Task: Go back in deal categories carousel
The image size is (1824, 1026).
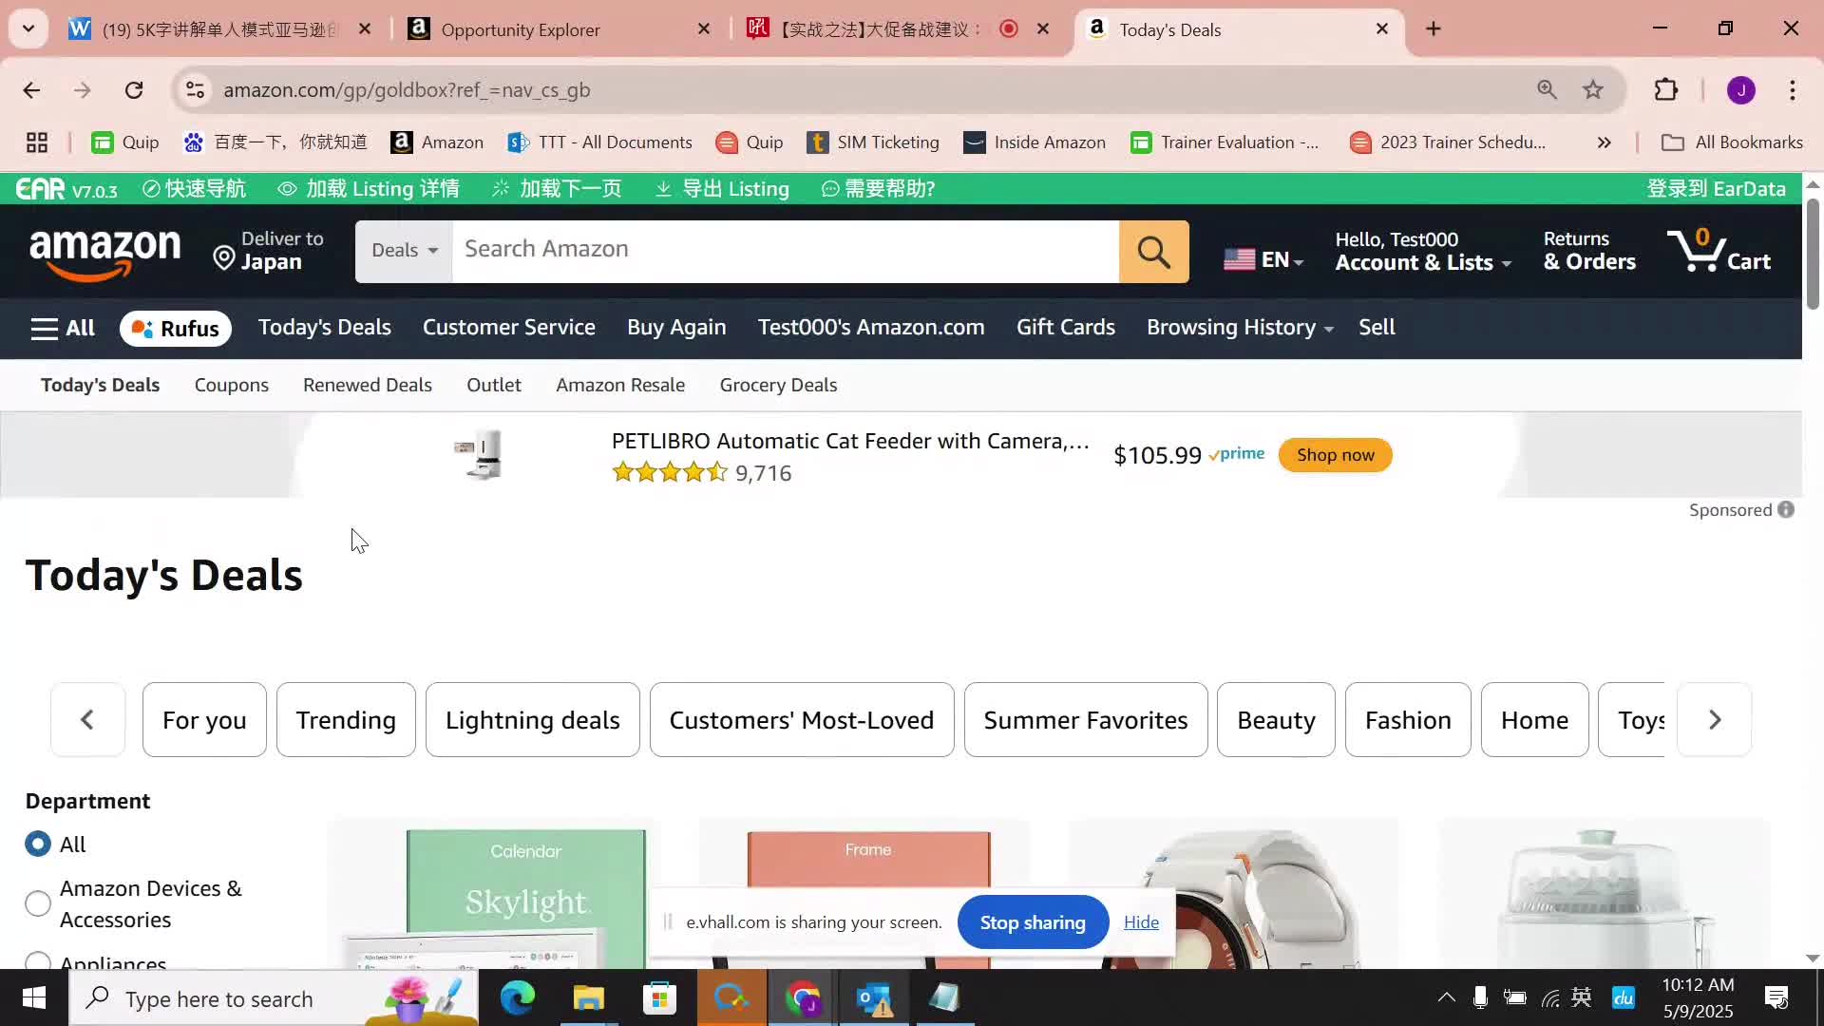Action: pyautogui.click(x=87, y=720)
